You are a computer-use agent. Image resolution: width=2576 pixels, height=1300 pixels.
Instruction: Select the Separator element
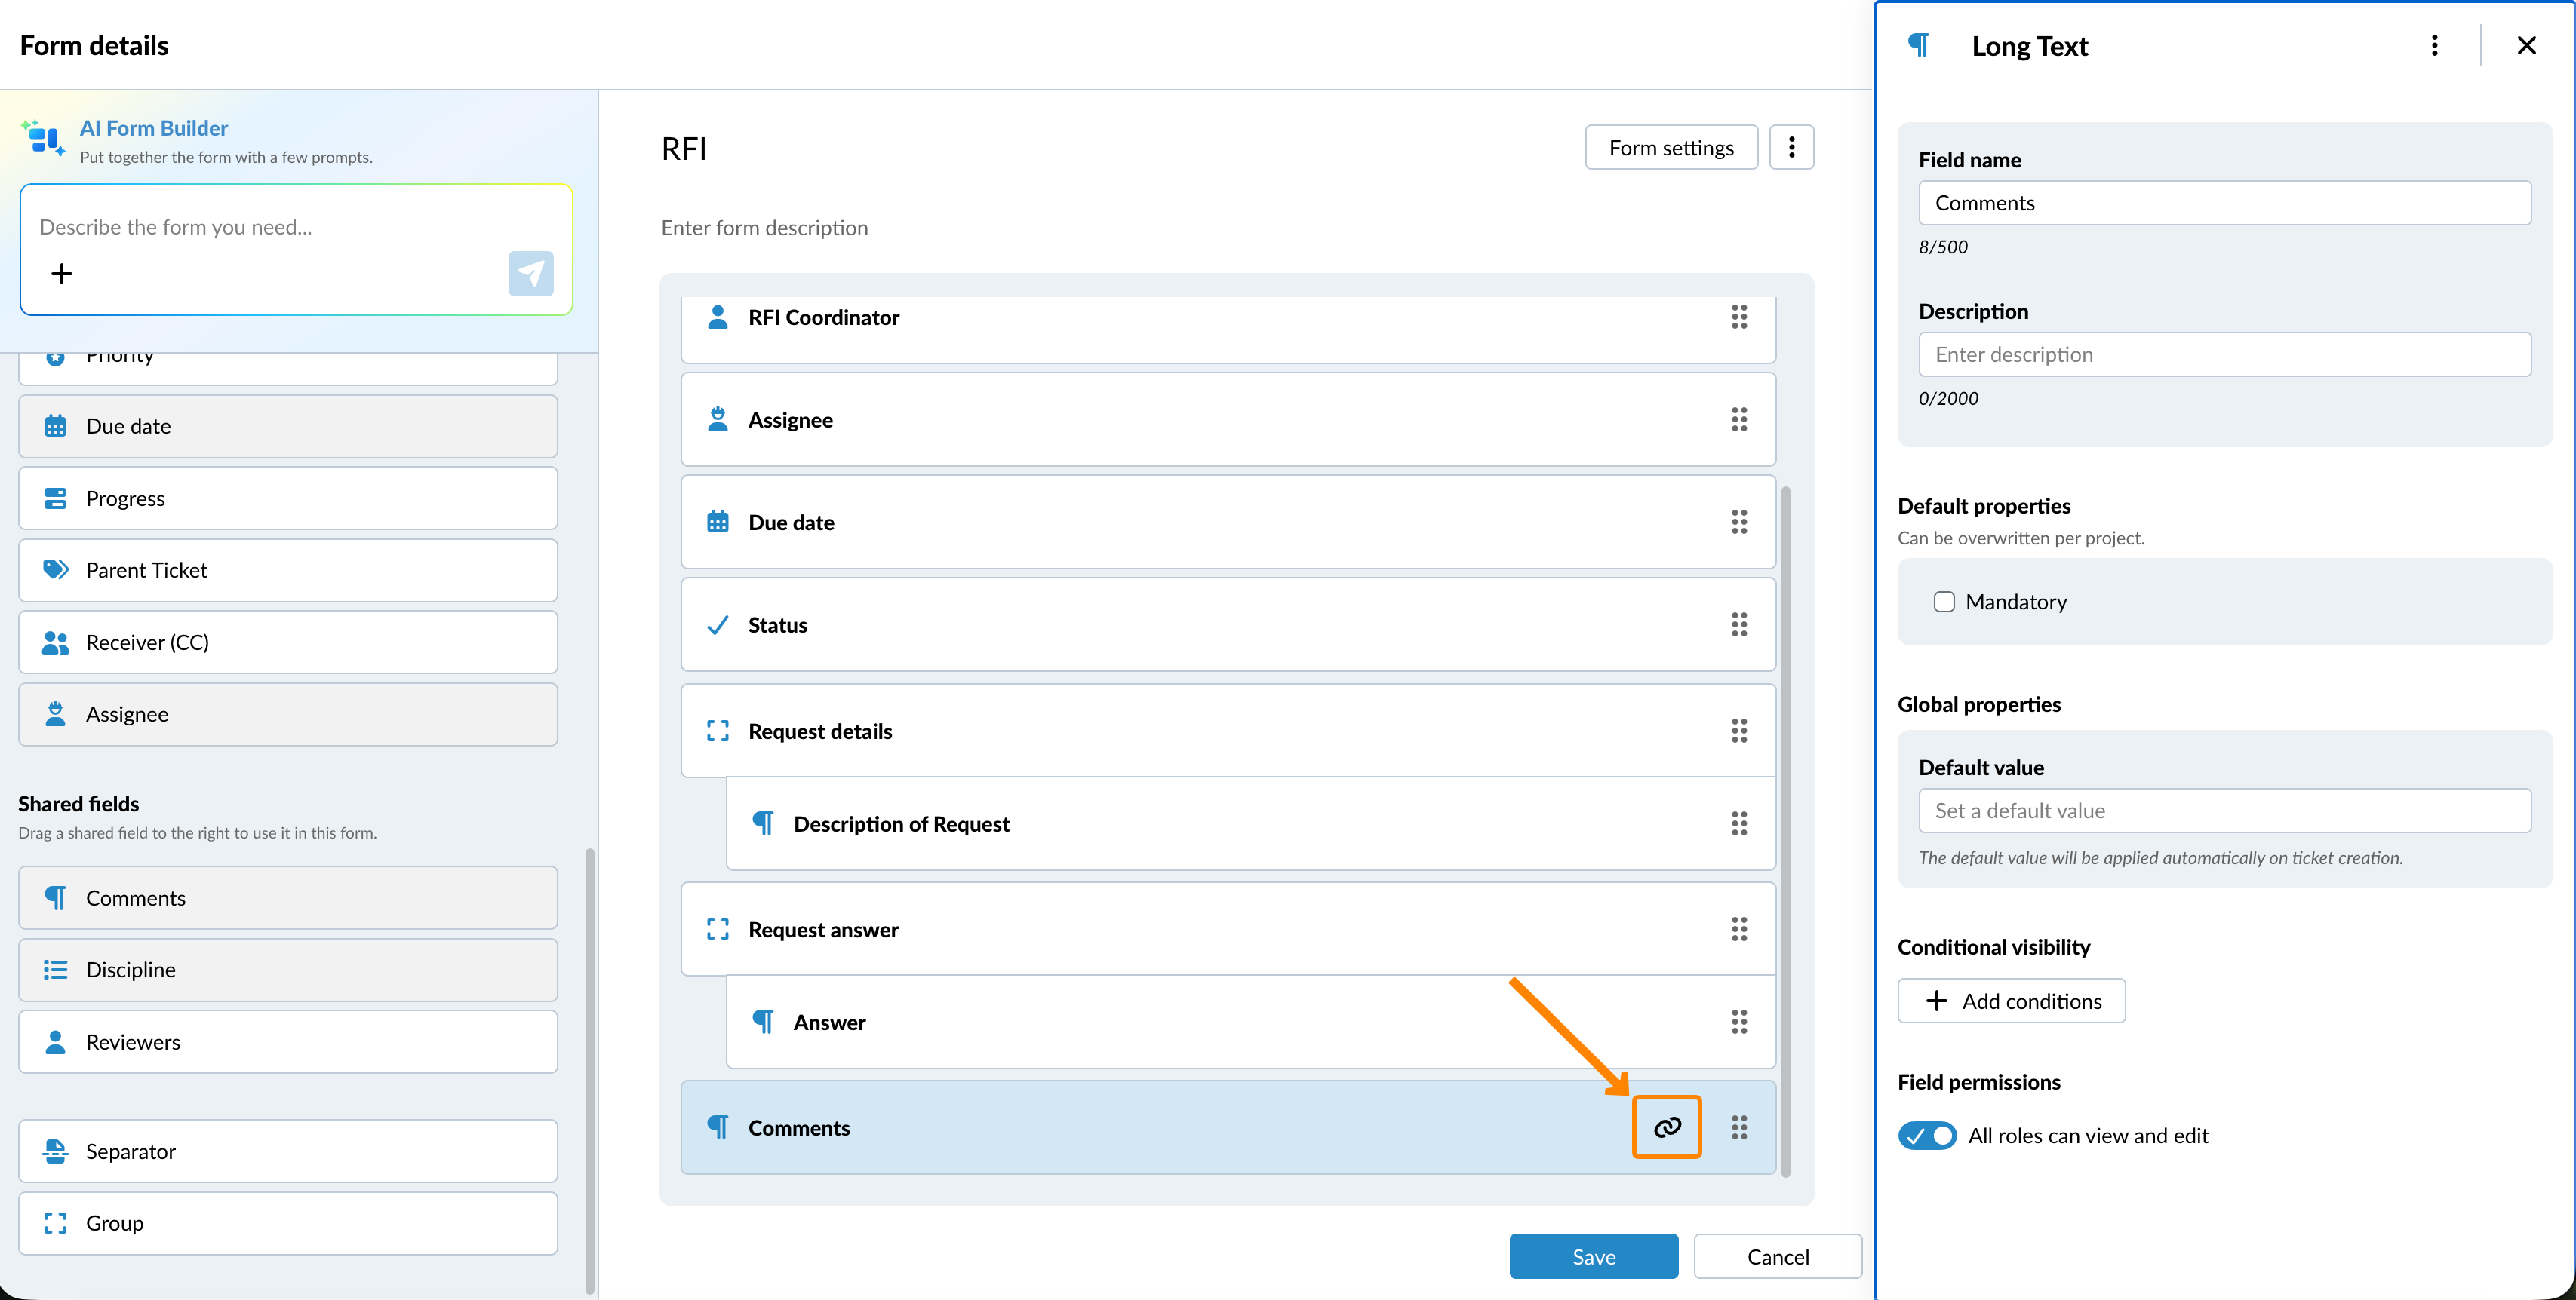[x=288, y=1151]
